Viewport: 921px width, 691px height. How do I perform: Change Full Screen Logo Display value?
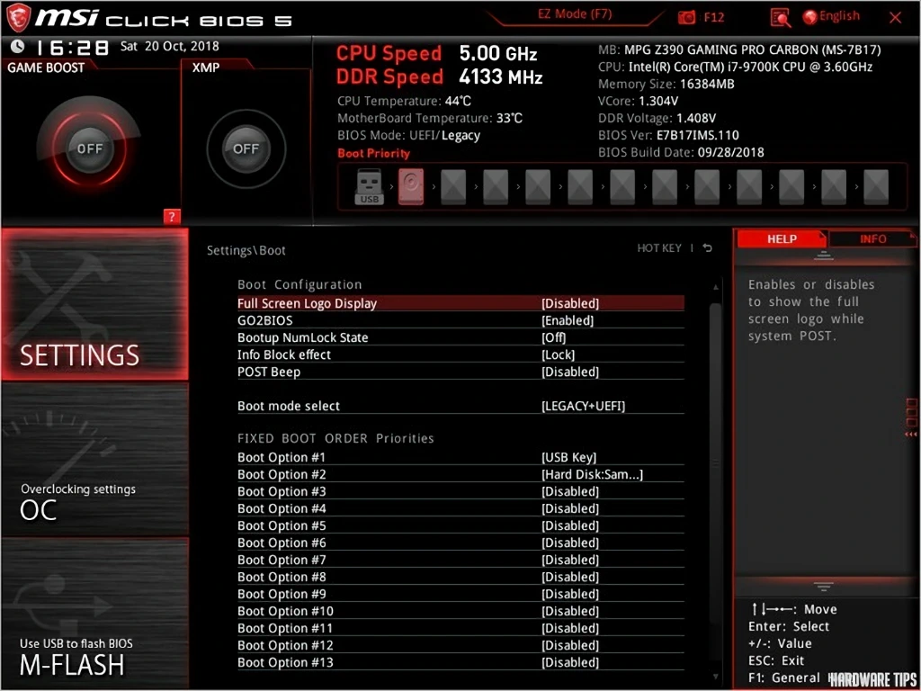[x=569, y=303]
